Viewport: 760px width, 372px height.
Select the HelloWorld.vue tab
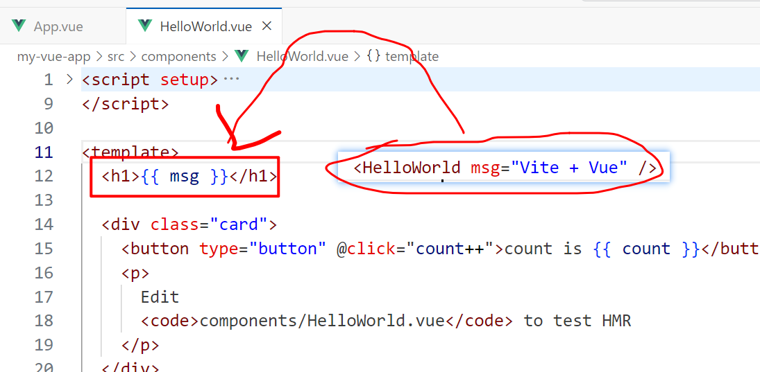(204, 26)
